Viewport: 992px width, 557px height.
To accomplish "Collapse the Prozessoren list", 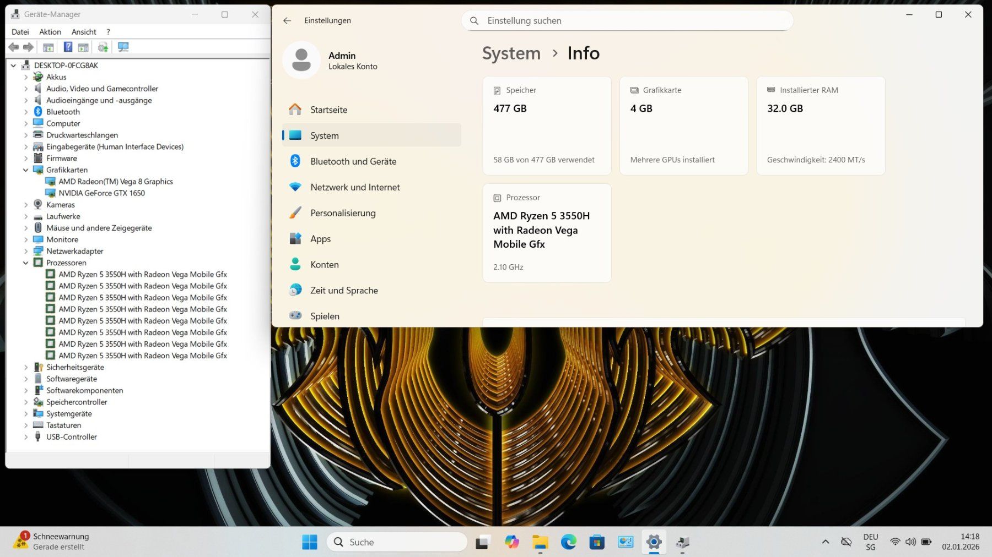I will tap(25, 263).
